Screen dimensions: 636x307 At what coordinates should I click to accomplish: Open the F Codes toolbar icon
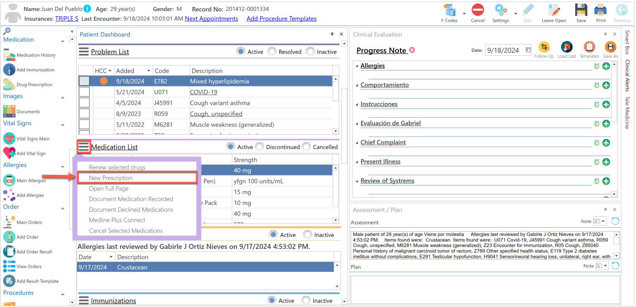point(449,10)
